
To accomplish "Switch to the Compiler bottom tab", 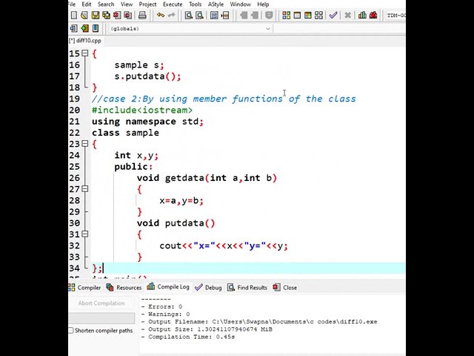I will tap(85, 287).
